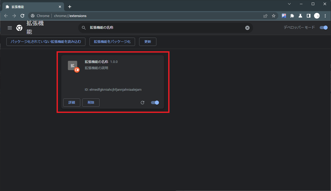Image resolution: width=331 pixels, height=191 pixels.
Task: Click into the 拡張機能の名称 search field
Action: (x=166, y=28)
